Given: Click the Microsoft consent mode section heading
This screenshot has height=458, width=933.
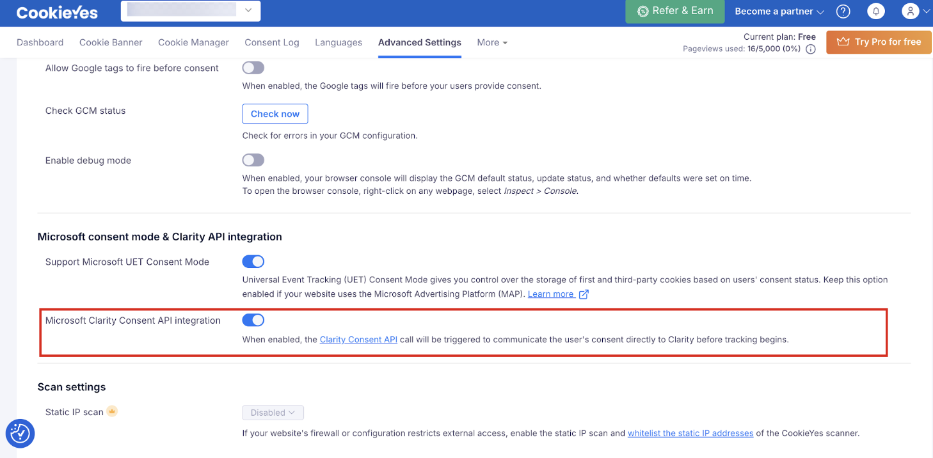Looking at the screenshot, I should click(160, 237).
